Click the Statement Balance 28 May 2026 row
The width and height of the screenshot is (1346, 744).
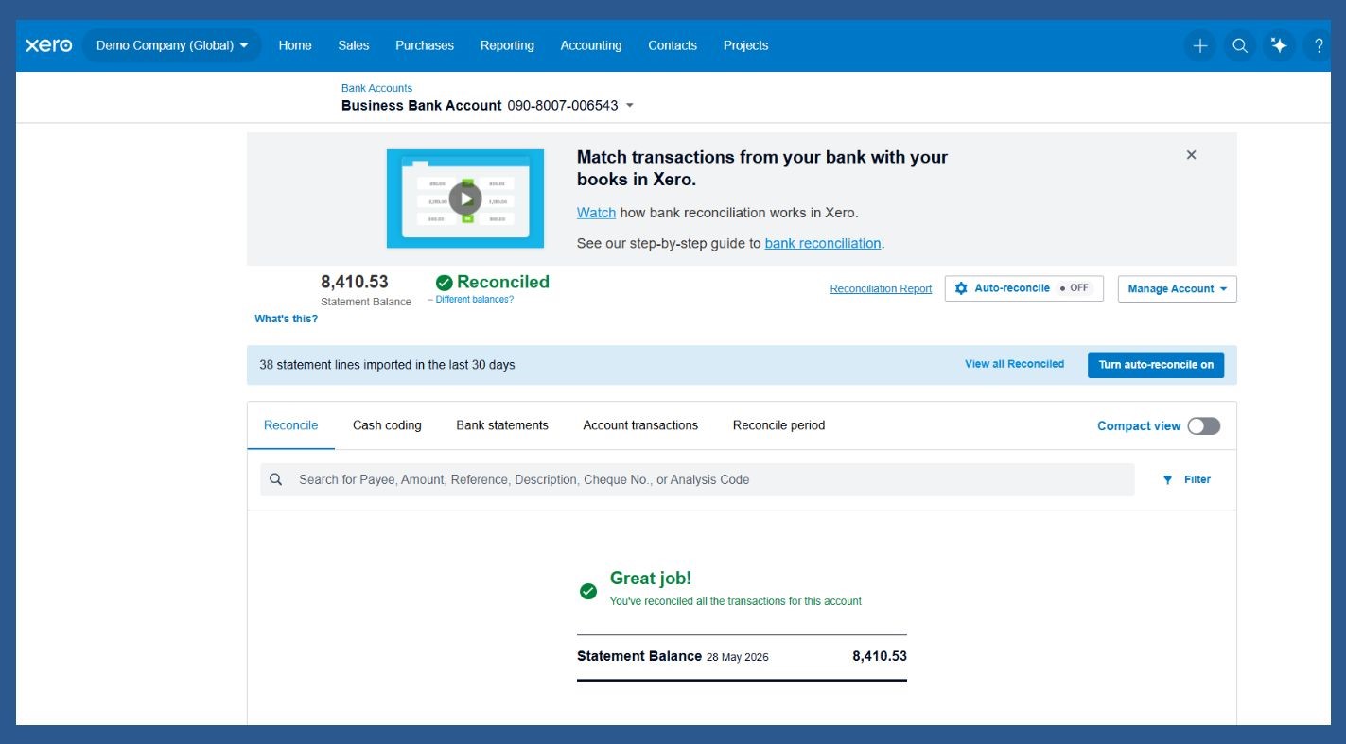(742, 656)
